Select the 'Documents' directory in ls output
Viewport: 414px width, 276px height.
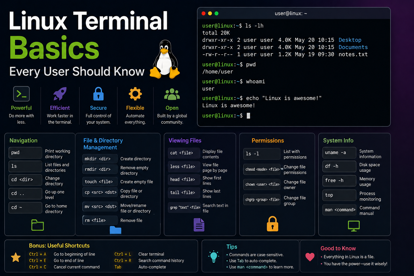point(353,47)
